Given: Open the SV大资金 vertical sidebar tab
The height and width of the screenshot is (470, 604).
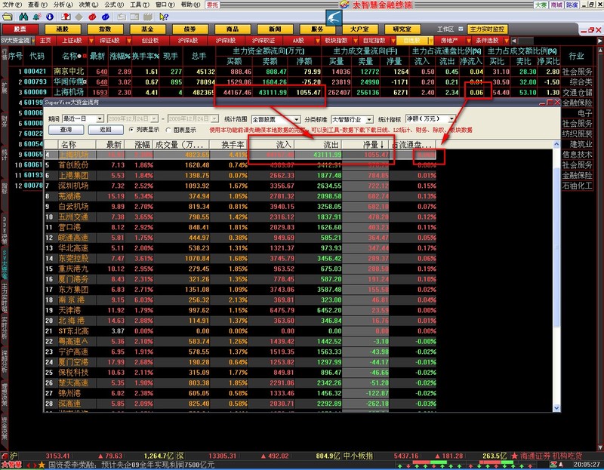Looking at the screenshot, I should point(5,265).
